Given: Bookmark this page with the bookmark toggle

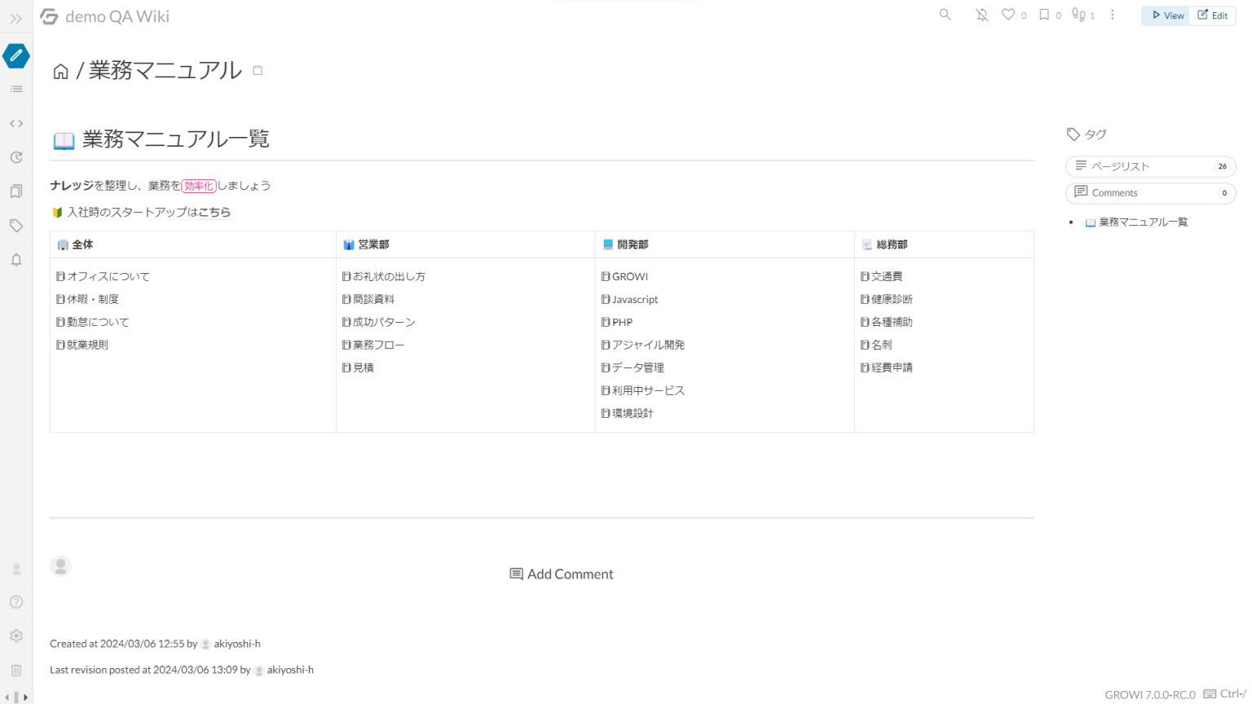Looking at the screenshot, I should 1045,15.
